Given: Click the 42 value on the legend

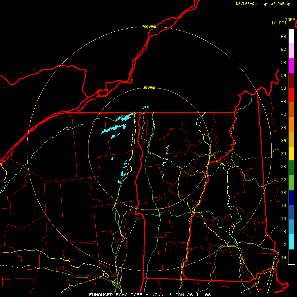Looking at the screenshot, I should click(283, 115).
